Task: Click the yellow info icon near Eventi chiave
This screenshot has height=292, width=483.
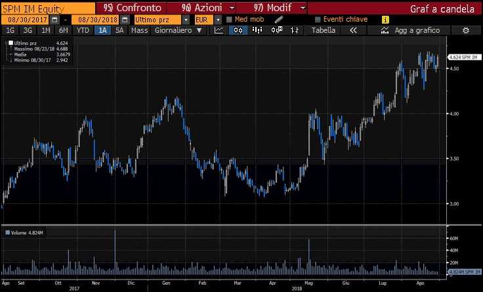Action: [x=385, y=20]
